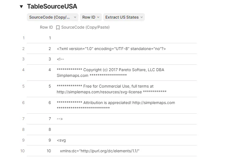This screenshot has height=158, width=248.
Task: Click the Copyright 2017 Pareto Softare cell
Action: click(x=110, y=73)
